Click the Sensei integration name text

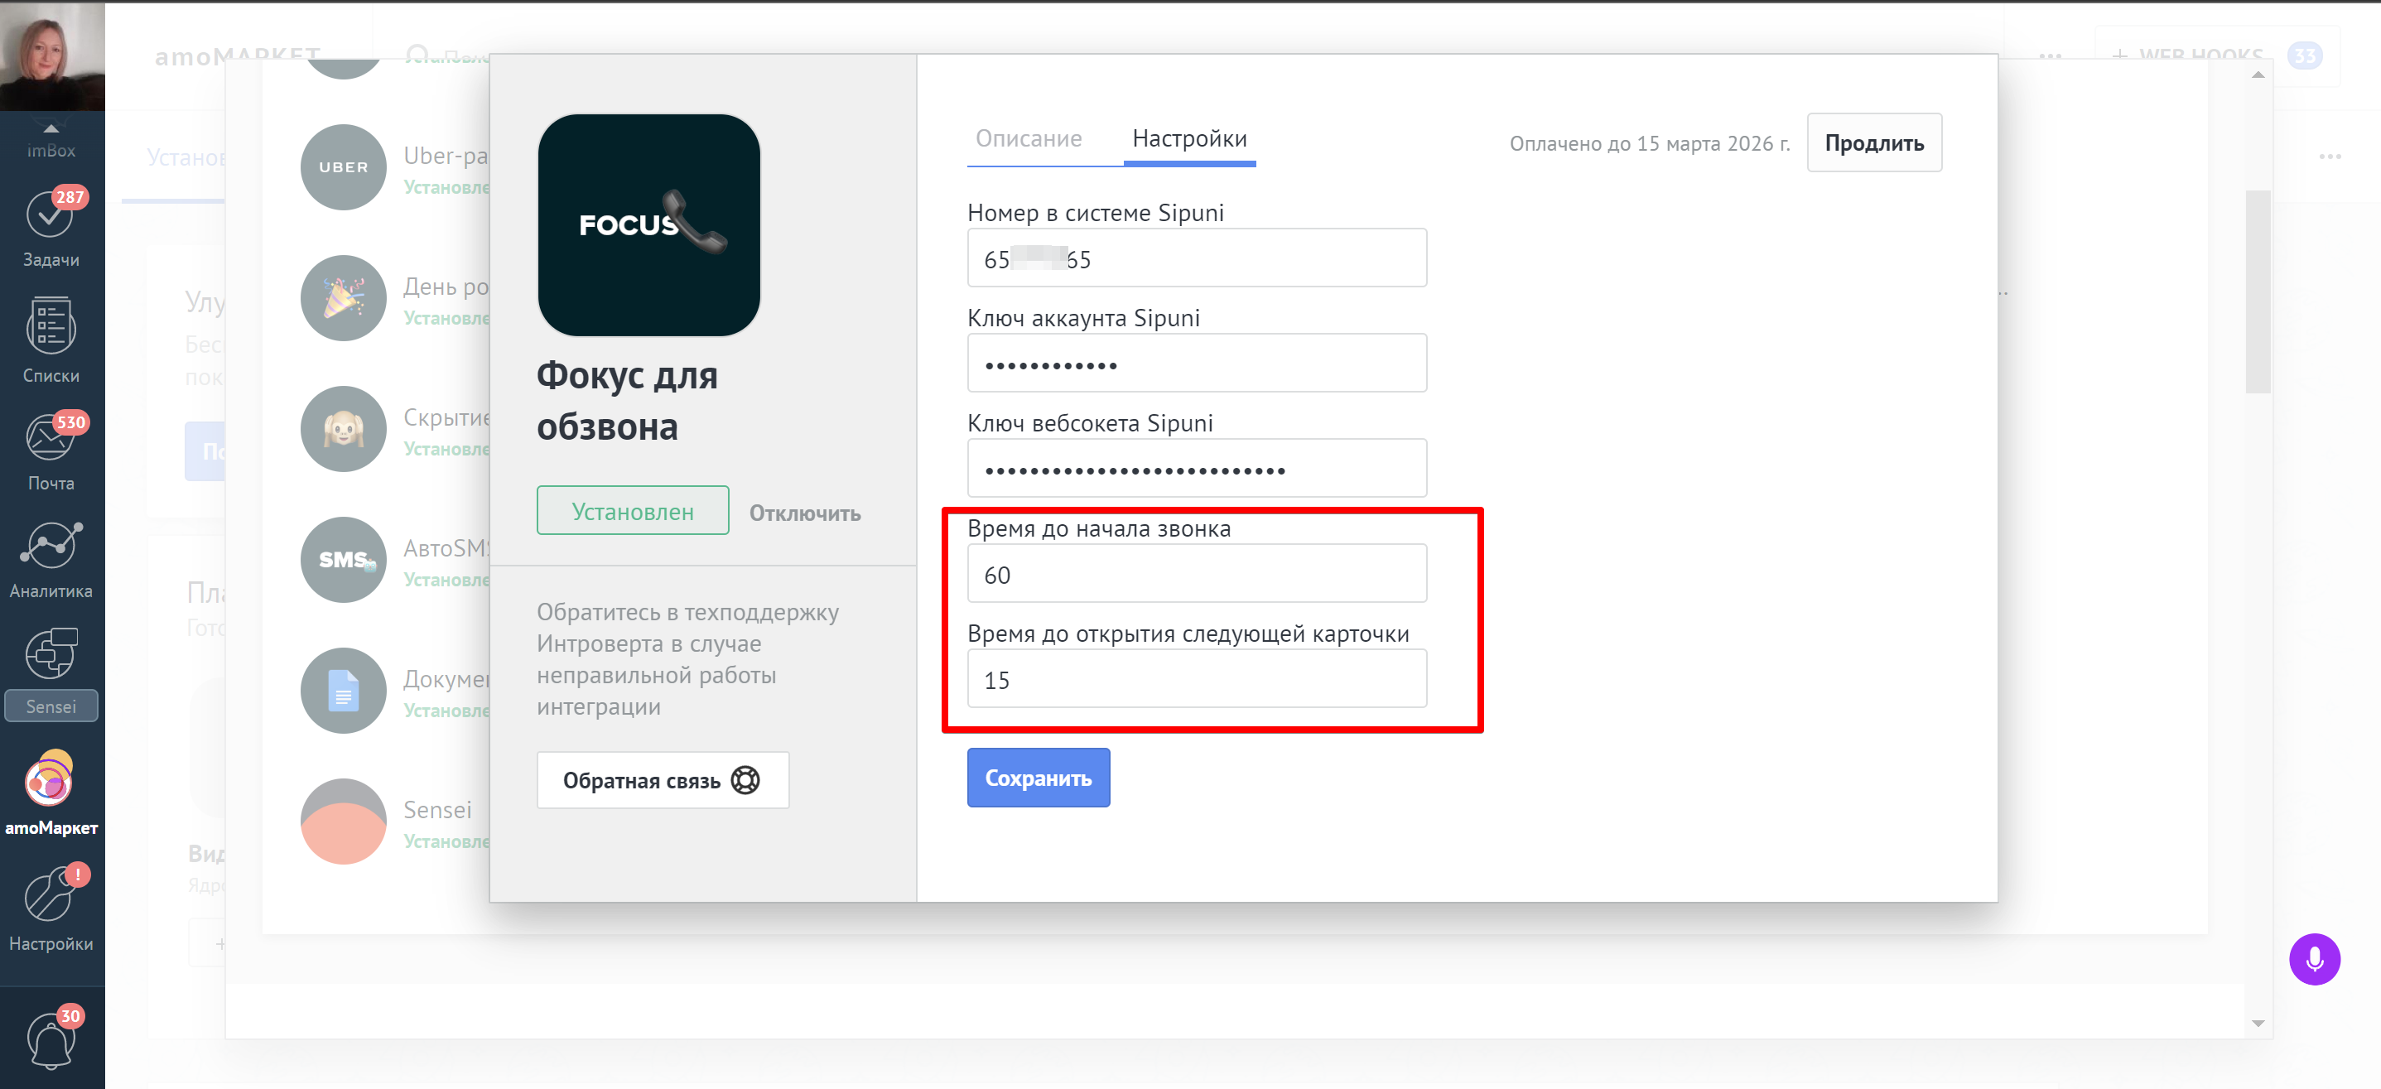(x=437, y=810)
